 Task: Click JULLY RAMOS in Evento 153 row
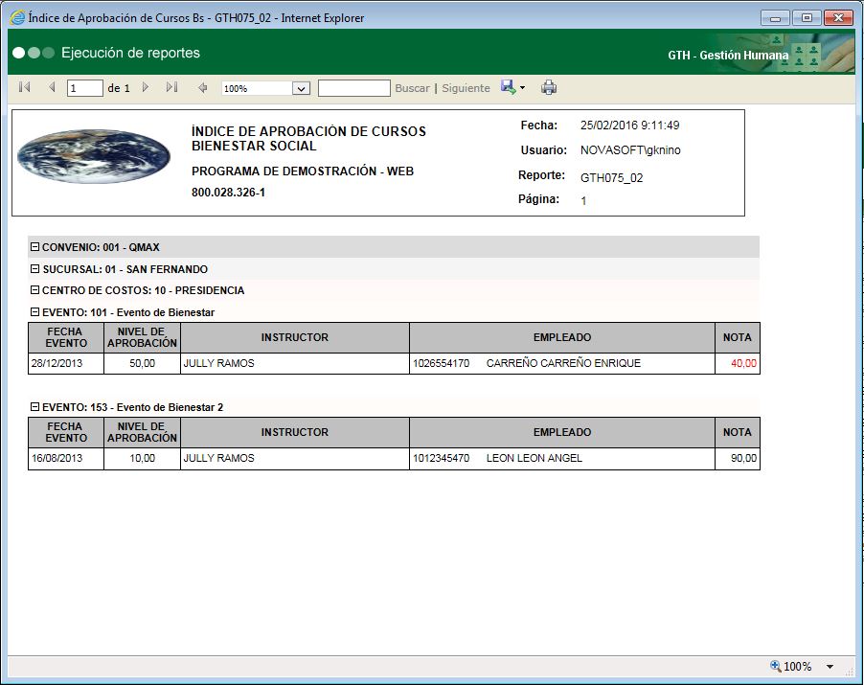218,458
